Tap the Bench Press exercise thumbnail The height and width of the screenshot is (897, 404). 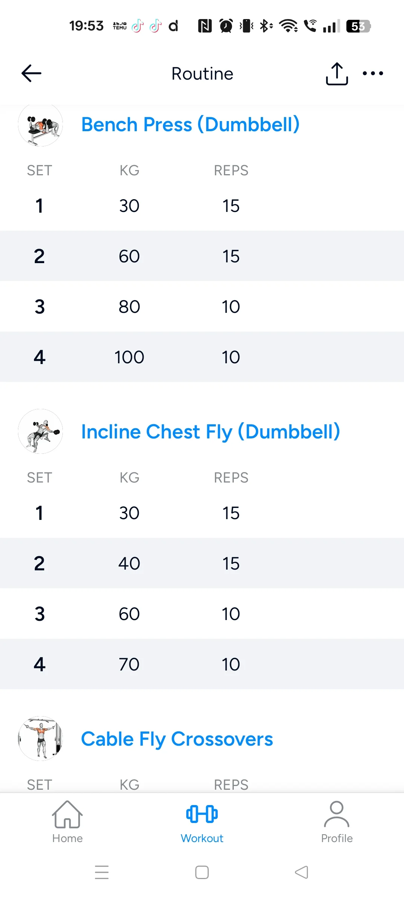point(40,124)
